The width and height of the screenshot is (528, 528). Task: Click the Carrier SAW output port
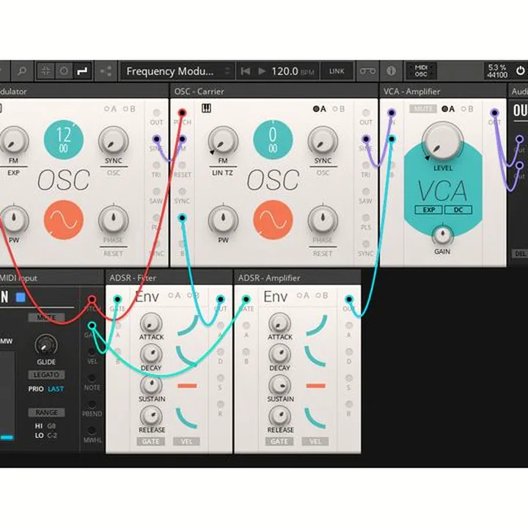point(366,191)
